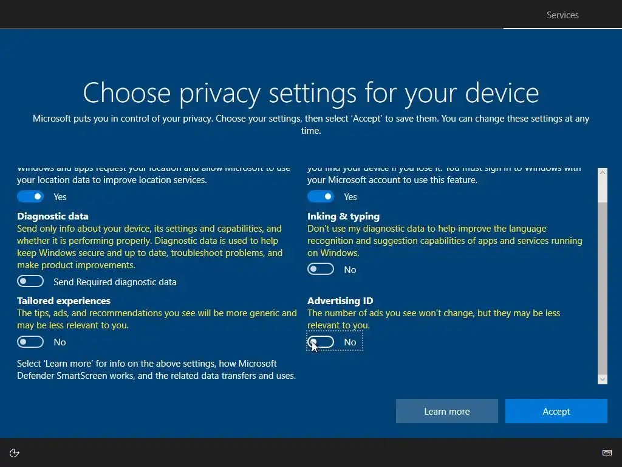Click the 'Send only info about your device' description

pyautogui.click(x=150, y=247)
